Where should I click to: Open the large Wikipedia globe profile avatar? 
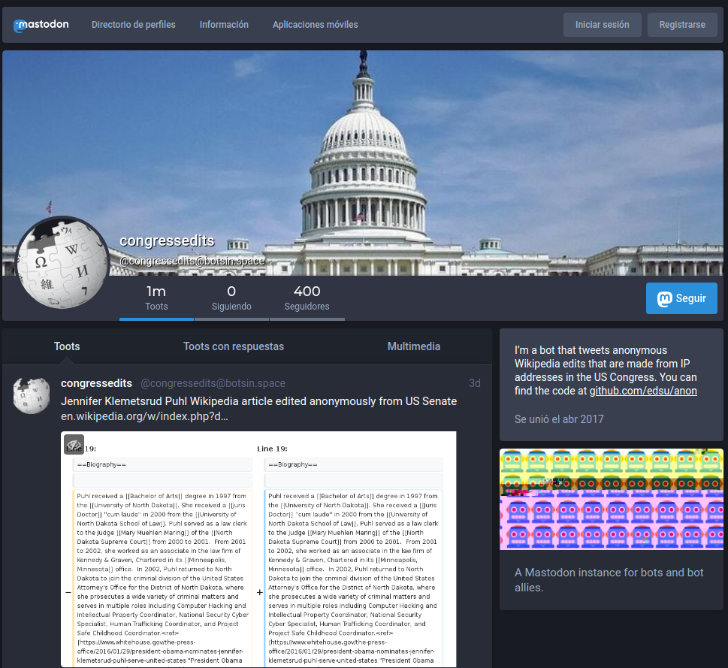click(x=62, y=262)
